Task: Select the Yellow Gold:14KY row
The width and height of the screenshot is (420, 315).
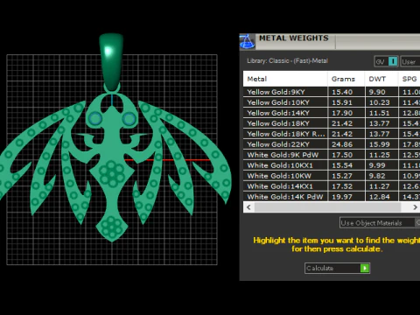Action: (332, 113)
